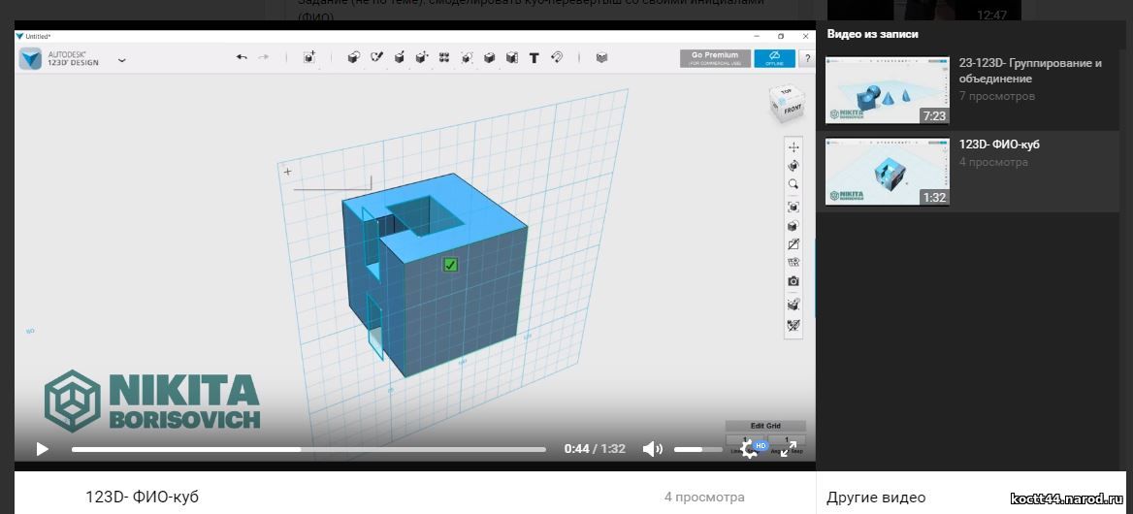Restore down the 123D Design window
Screen dimensions: 1133x514
pos(781,36)
